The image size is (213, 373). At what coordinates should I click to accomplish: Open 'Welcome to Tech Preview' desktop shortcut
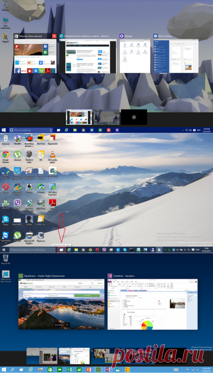(6, 276)
